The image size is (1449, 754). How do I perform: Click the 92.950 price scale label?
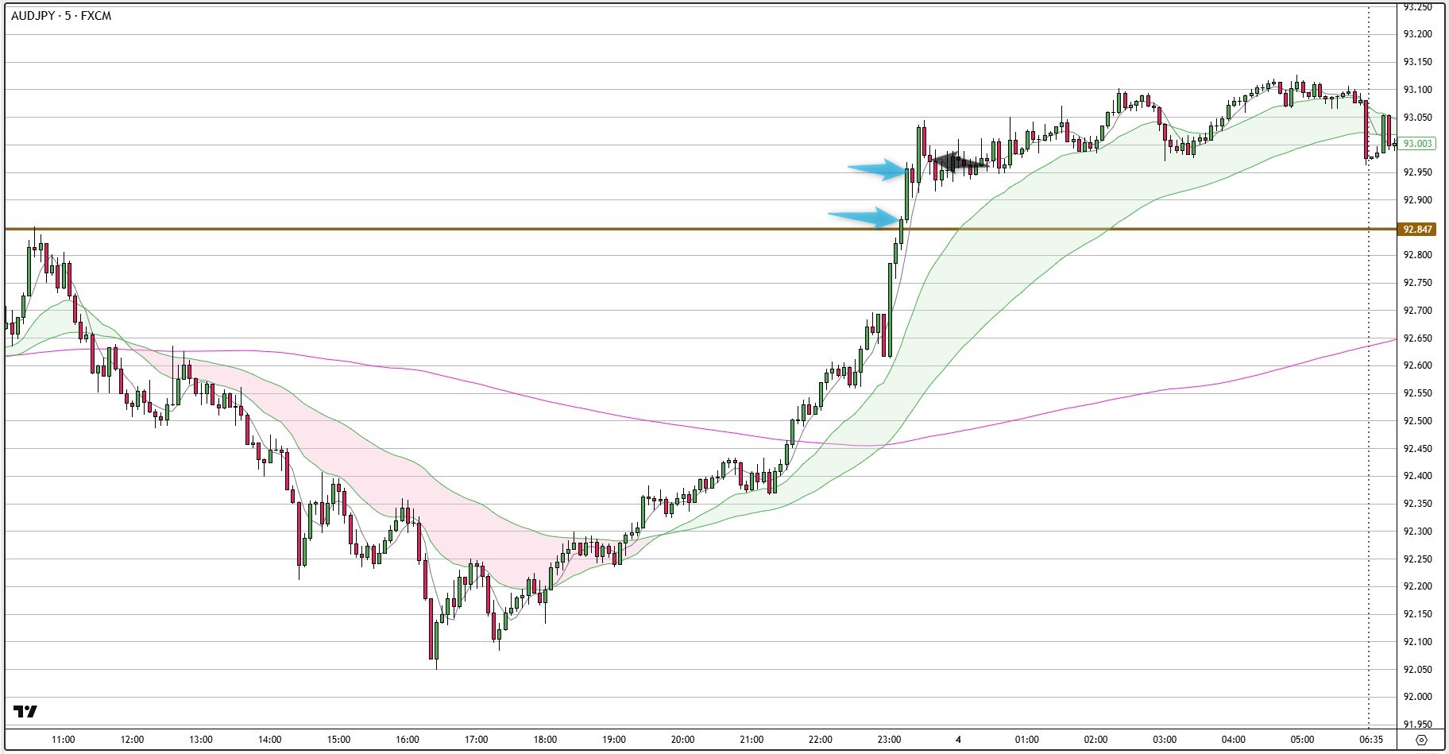pyautogui.click(x=1418, y=172)
